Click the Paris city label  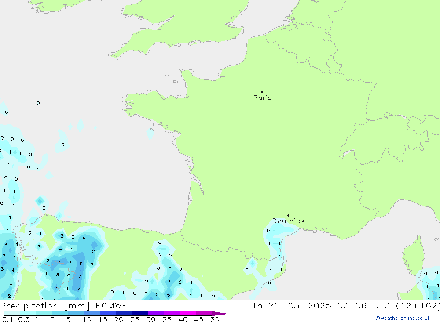point(262,98)
